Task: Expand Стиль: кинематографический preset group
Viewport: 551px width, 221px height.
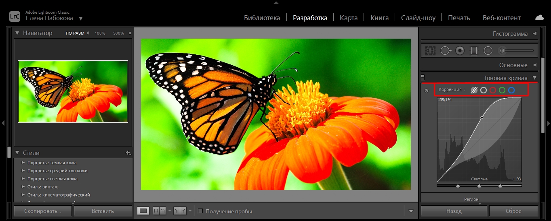Action: pyautogui.click(x=23, y=195)
